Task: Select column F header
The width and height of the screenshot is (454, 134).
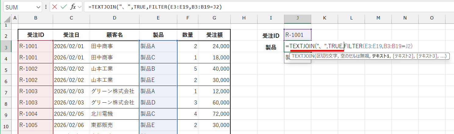Action: pos(188,18)
